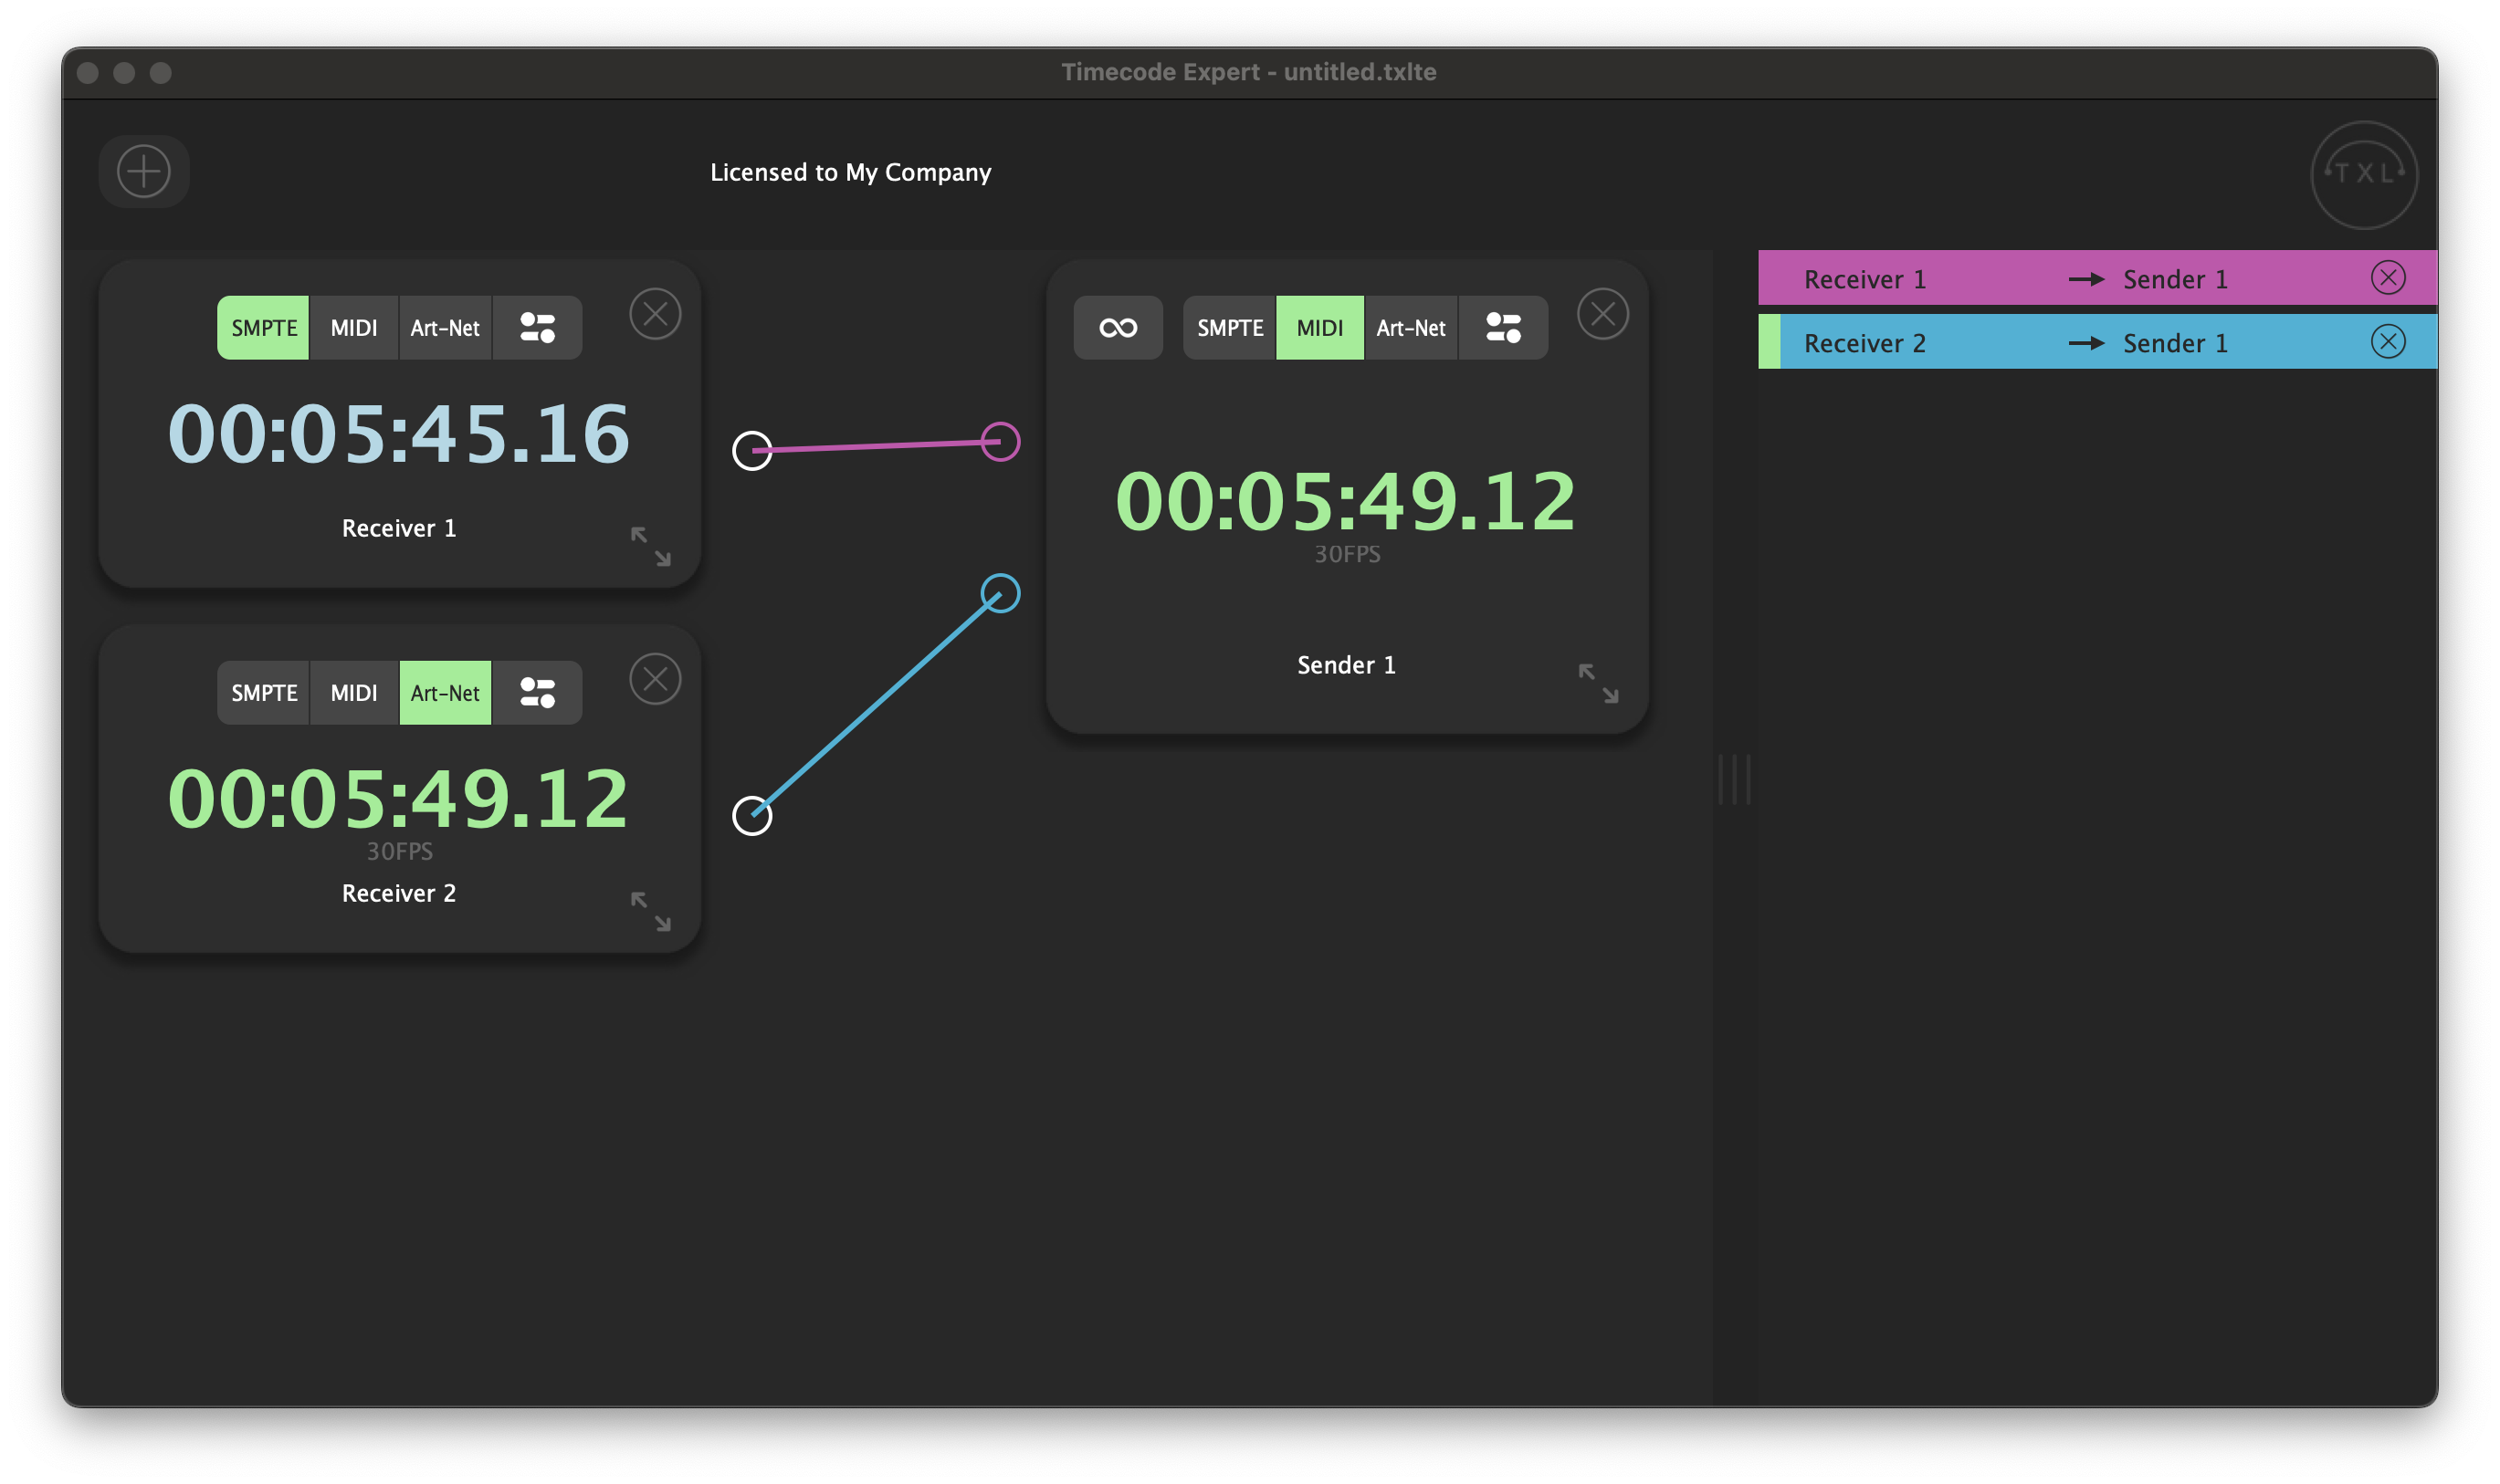Click Receiver 2 output connection node

point(752,816)
